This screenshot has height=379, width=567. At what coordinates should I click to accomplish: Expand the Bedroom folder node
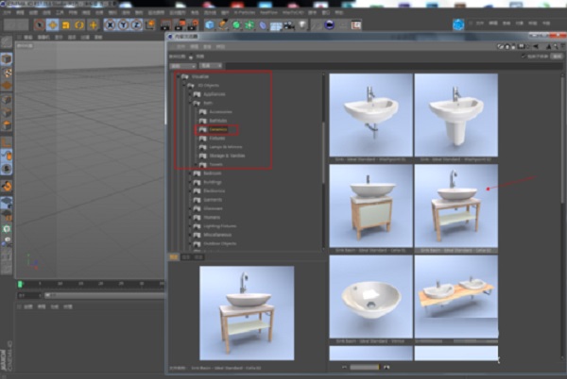(190, 173)
